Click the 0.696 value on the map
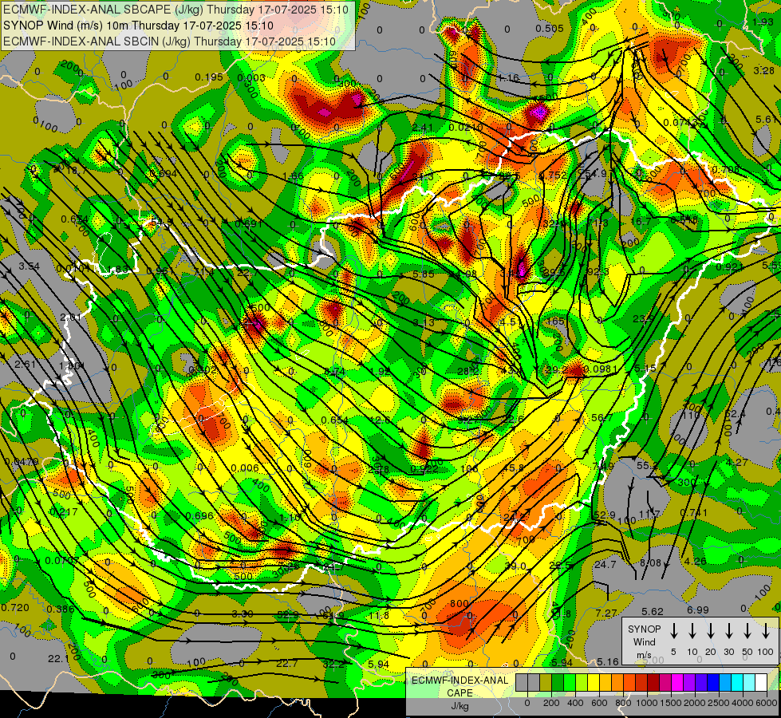This screenshot has width=781, height=718. (199, 516)
